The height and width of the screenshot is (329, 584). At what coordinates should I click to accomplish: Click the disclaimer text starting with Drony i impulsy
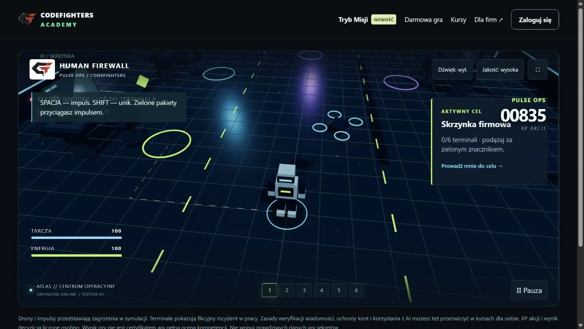coord(289,323)
